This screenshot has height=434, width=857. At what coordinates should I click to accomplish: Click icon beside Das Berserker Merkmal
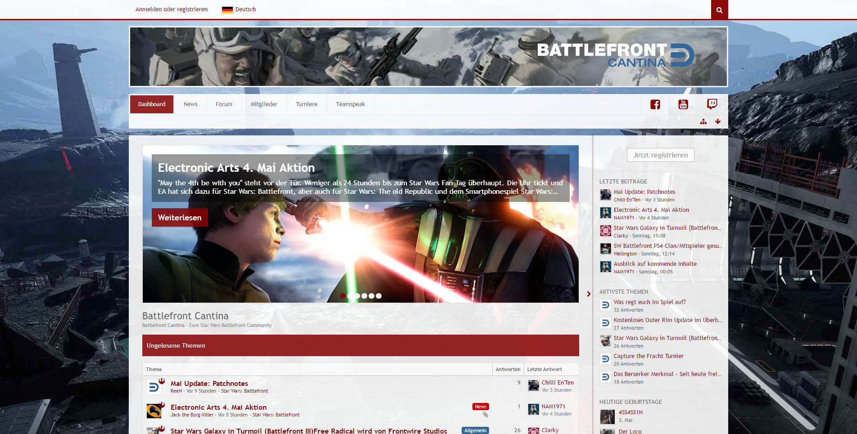click(606, 377)
